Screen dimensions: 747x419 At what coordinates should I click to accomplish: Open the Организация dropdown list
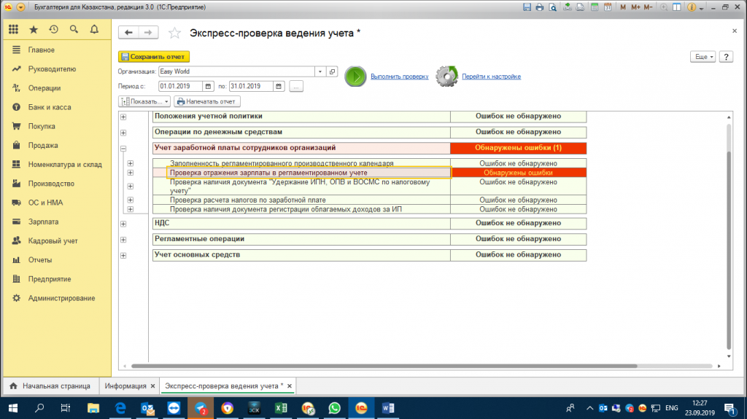coord(320,71)
